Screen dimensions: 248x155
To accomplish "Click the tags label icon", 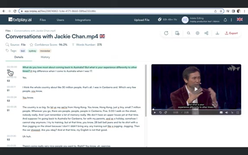I will (7, 51).
